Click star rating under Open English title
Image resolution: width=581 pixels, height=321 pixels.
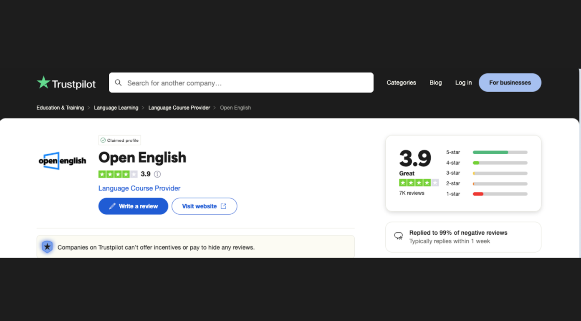(118, 174)
